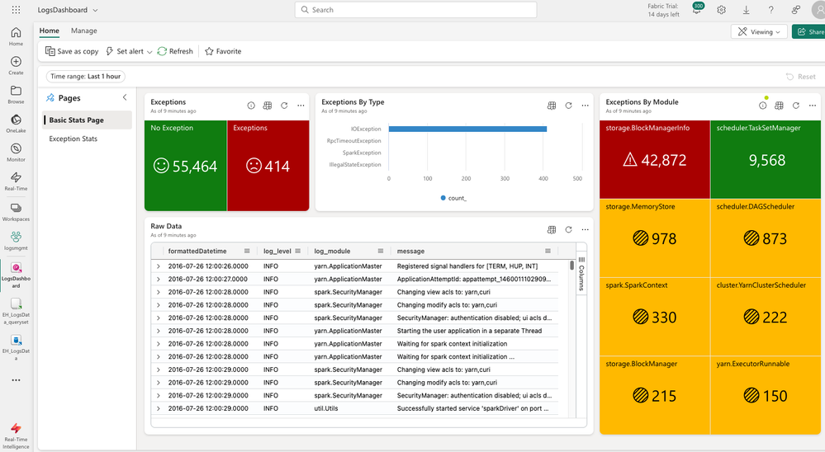The height and width of the screenshot is (452, 825).
Task: Expand the util.Utils log row
Action: click(158, 408)
